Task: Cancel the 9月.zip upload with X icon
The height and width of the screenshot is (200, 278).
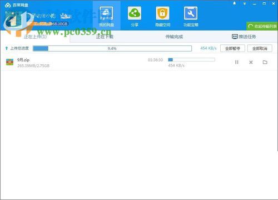Action: coord(251,62)
